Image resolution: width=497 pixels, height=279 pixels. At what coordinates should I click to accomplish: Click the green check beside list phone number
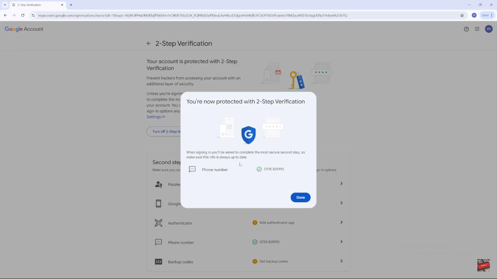point(255,242)
